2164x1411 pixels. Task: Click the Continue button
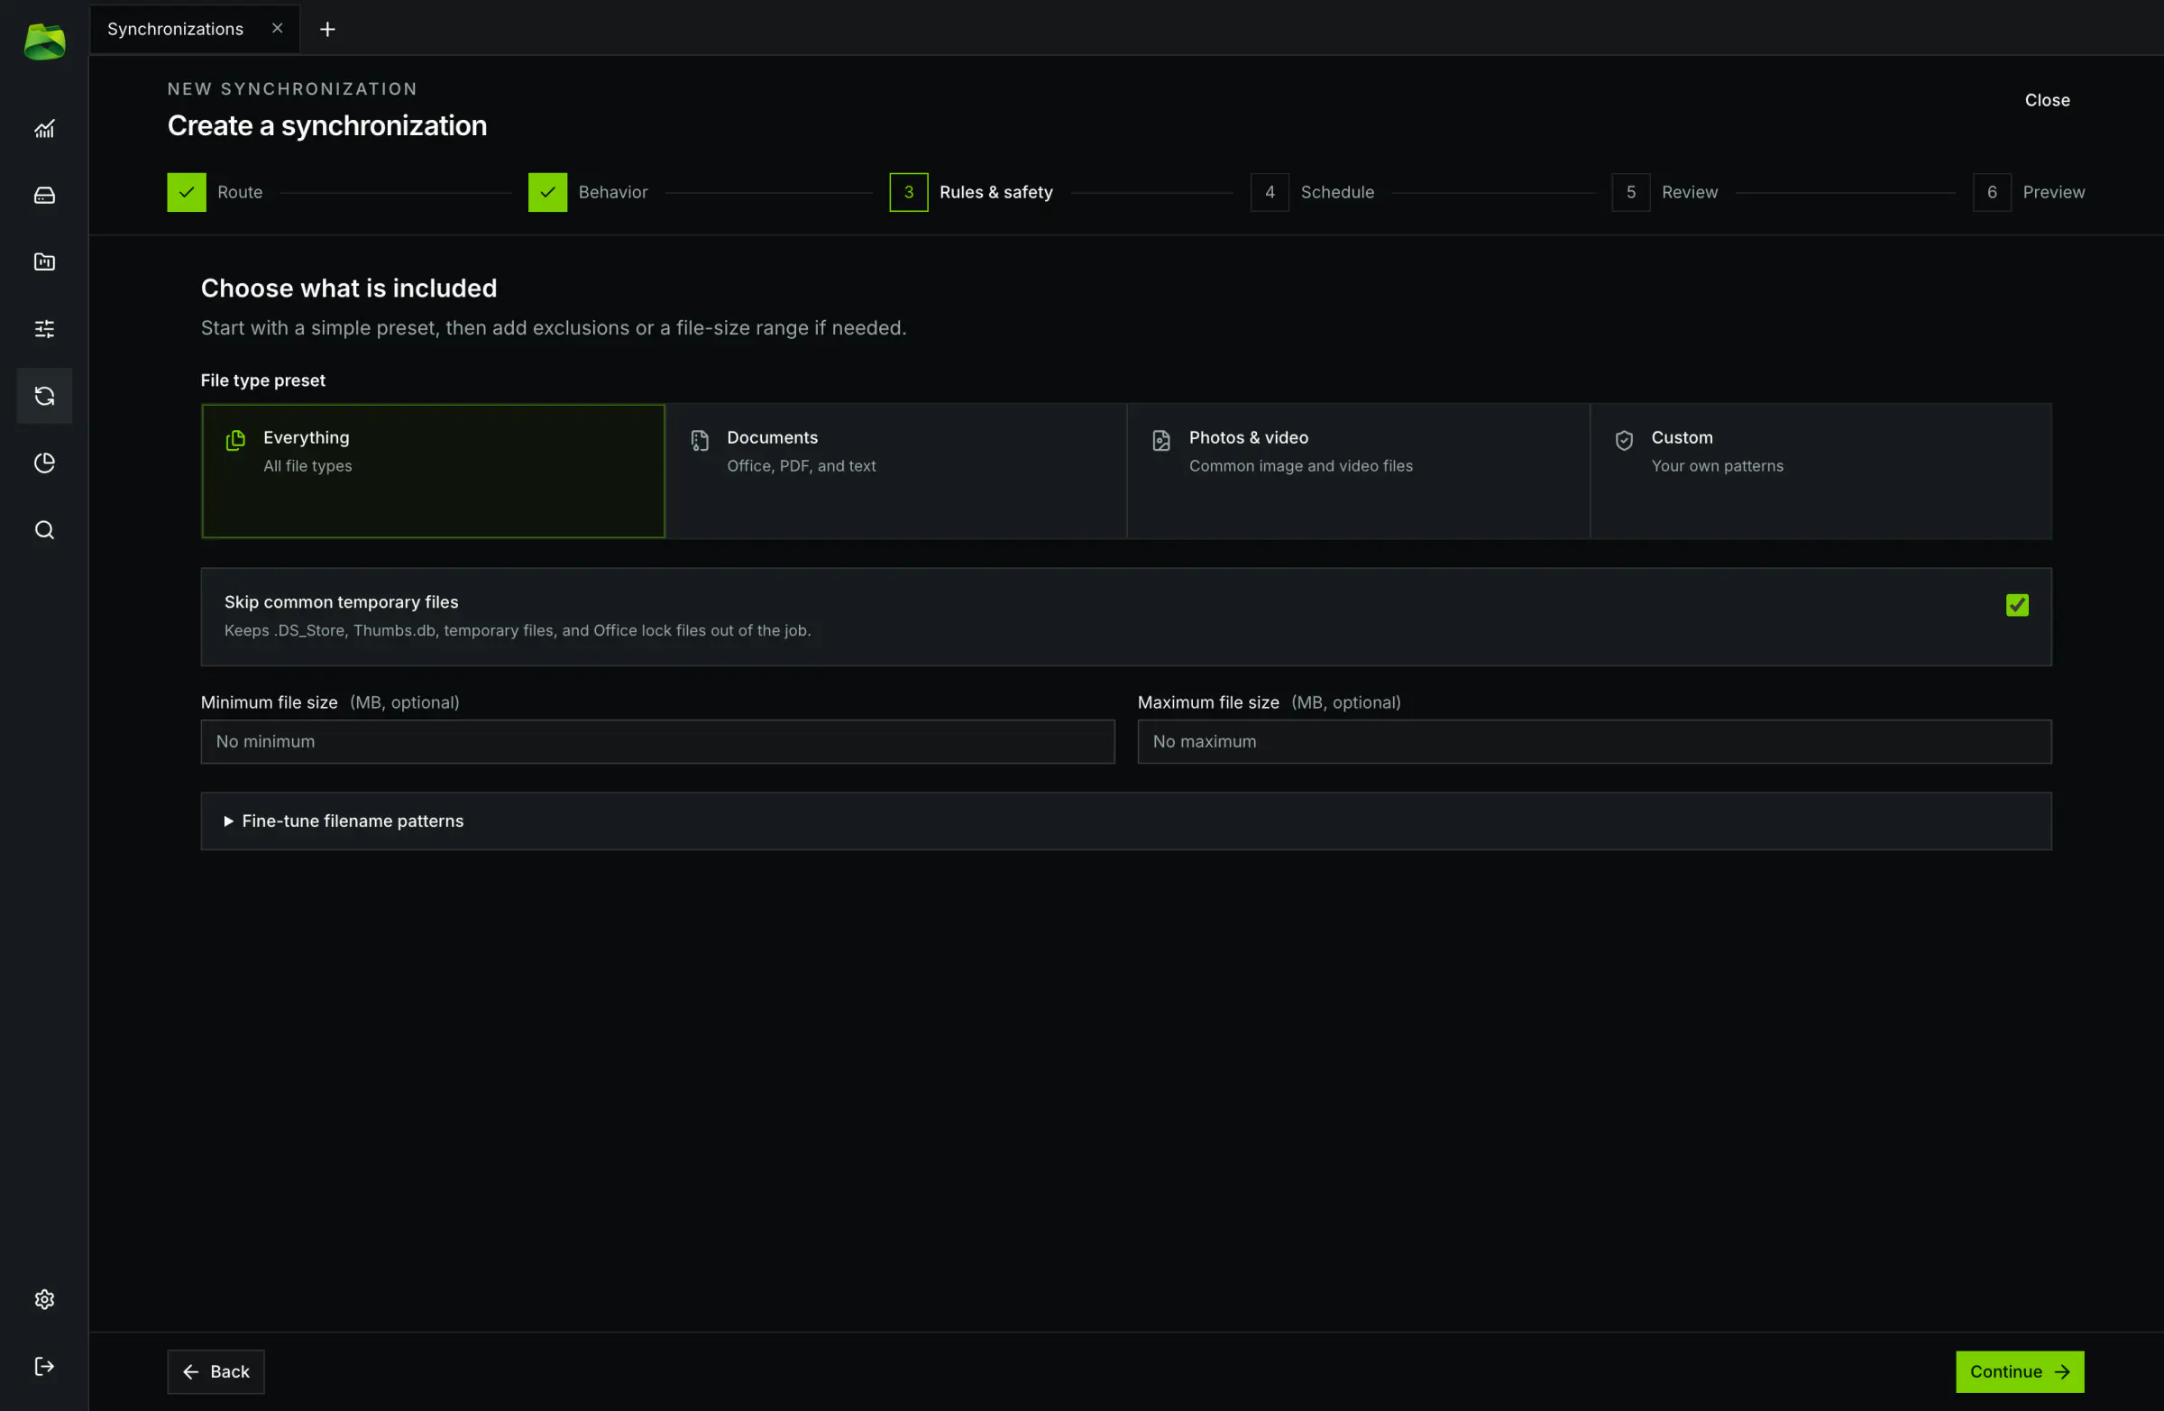pyautogui.click(x=2020, y=1371)
